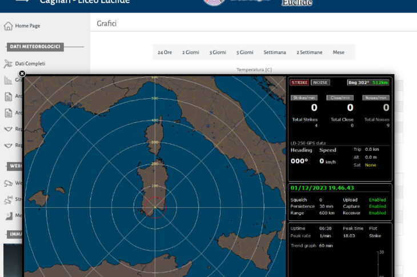This screenshot has width=417, height=277.
Task: Click the Range 600 km value
Action: tap(327, 213)
